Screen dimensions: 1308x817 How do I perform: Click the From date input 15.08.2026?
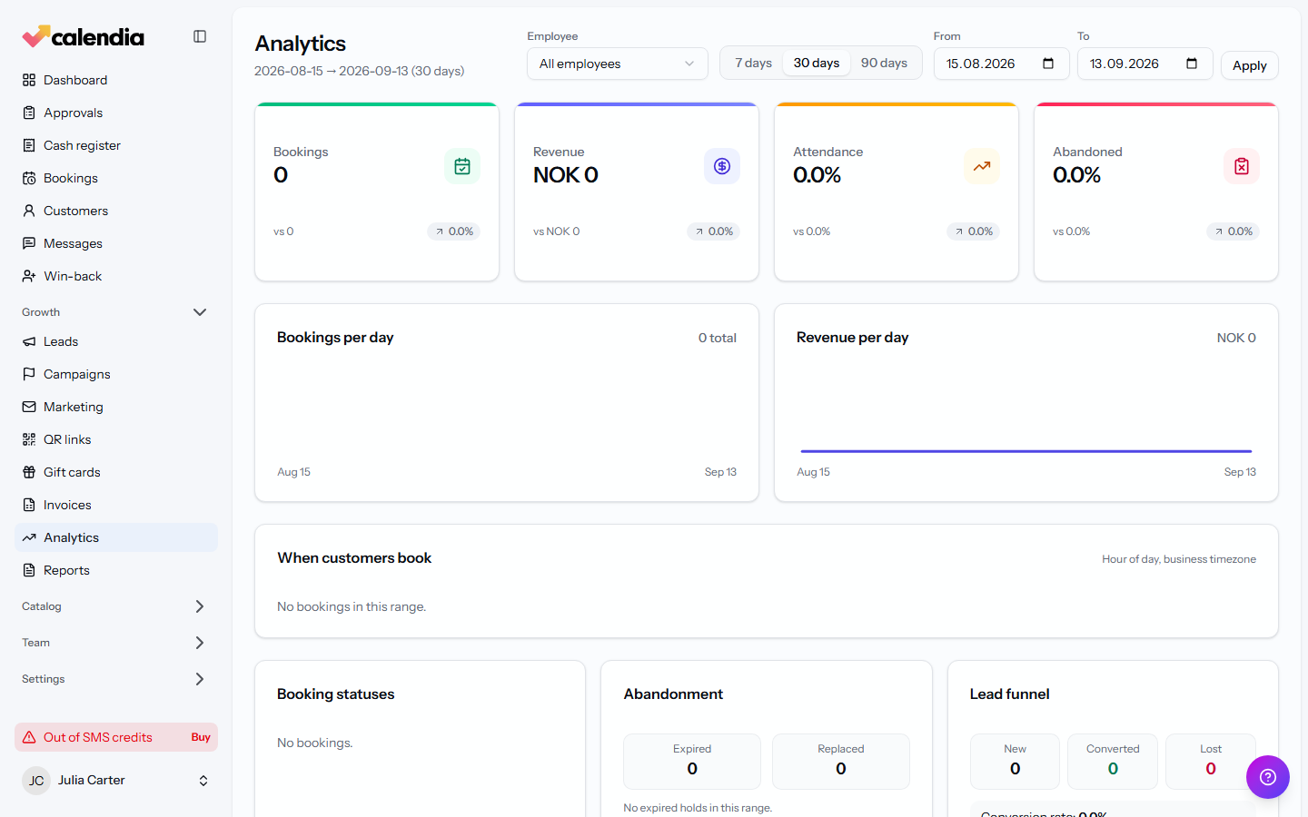coord(1001,64)
